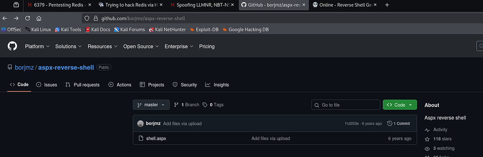Open the Security repository tab

pyautogui.click(x=185, y=85)
